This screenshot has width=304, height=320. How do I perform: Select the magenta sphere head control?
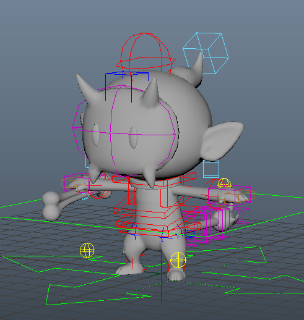124,130
